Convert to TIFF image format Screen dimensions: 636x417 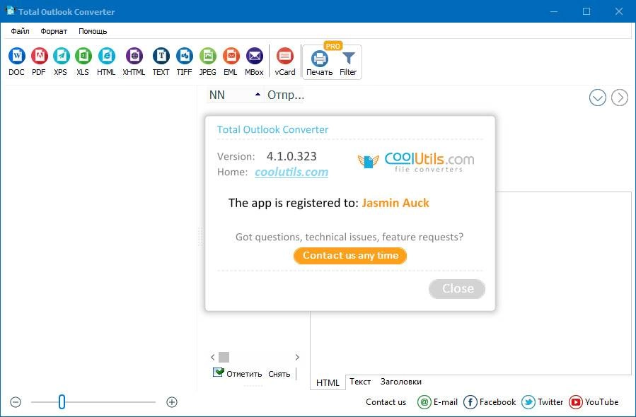click(x=184, y=56)
